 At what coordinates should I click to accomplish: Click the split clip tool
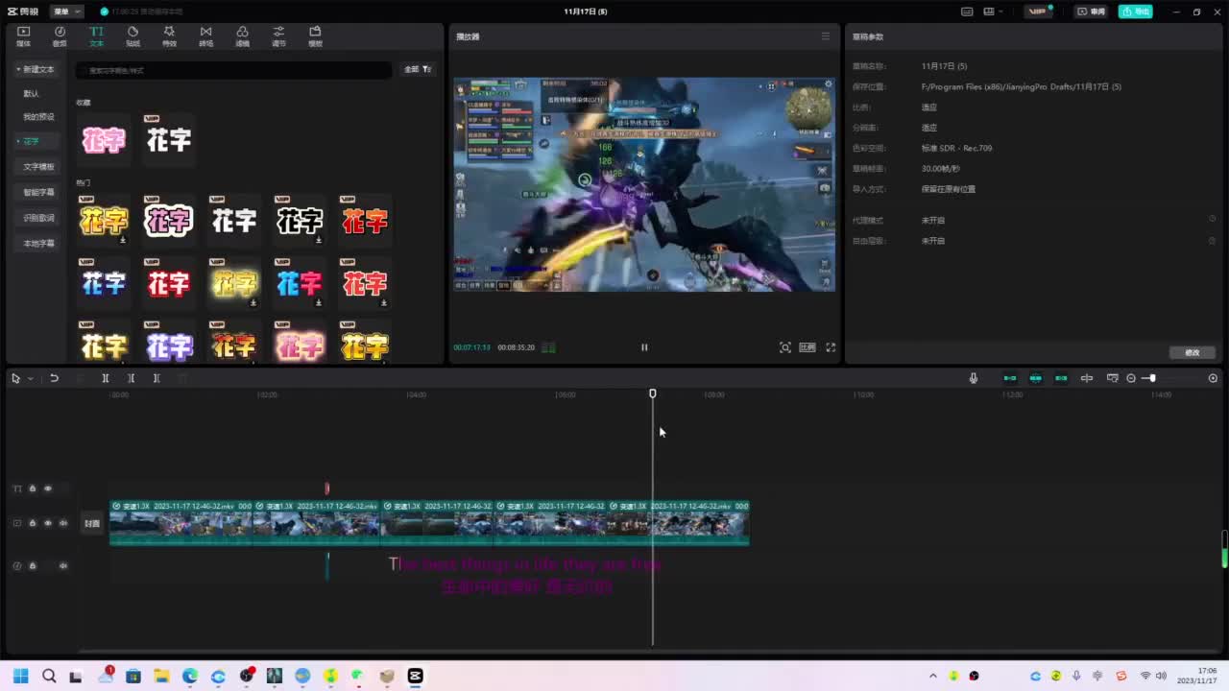coord(106,378)
